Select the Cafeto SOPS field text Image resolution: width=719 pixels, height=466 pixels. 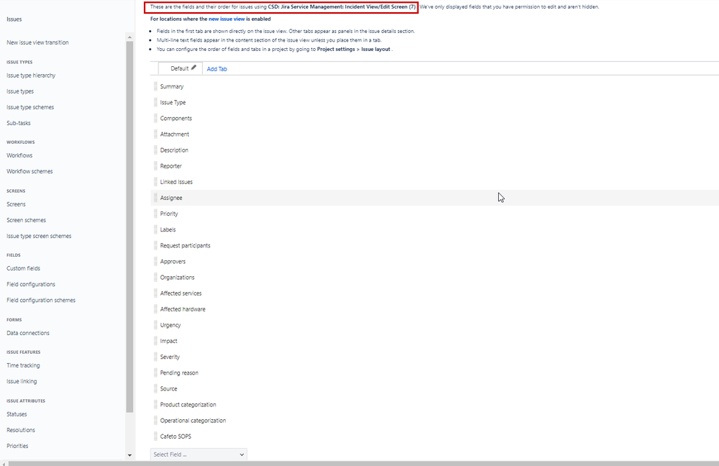pos(176,437)
